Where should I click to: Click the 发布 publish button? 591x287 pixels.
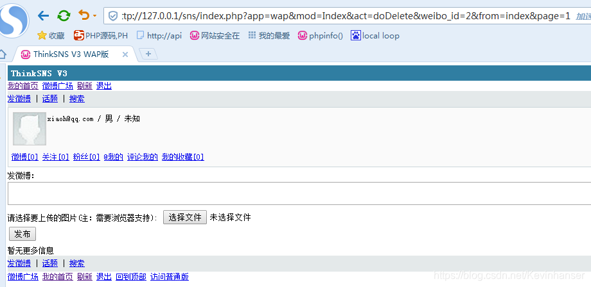coord(22,234)
